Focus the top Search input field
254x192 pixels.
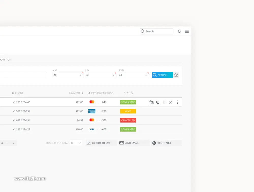(x=156, y=31)
